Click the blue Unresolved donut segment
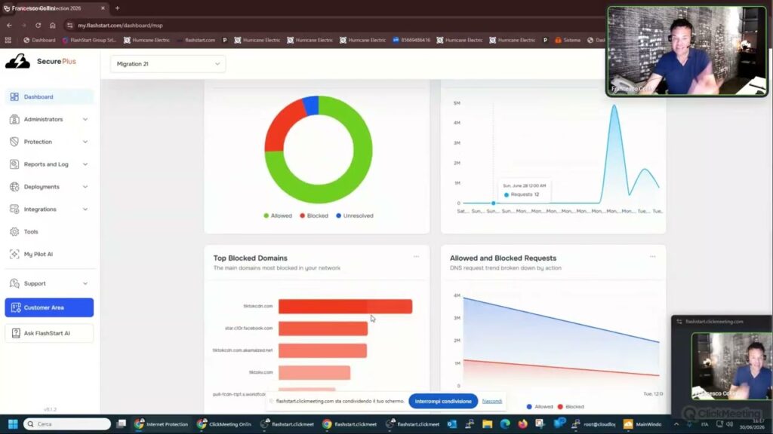This screenshot has width=773, height=434. (311, 105)
